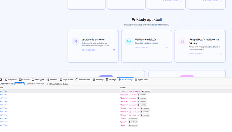Open Otvoriť aplikáciu link under Peppol box
The width and height of the screenshot is (232, 132).
click(195, 54)
